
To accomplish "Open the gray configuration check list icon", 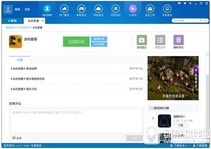I will tap(160, 40).
